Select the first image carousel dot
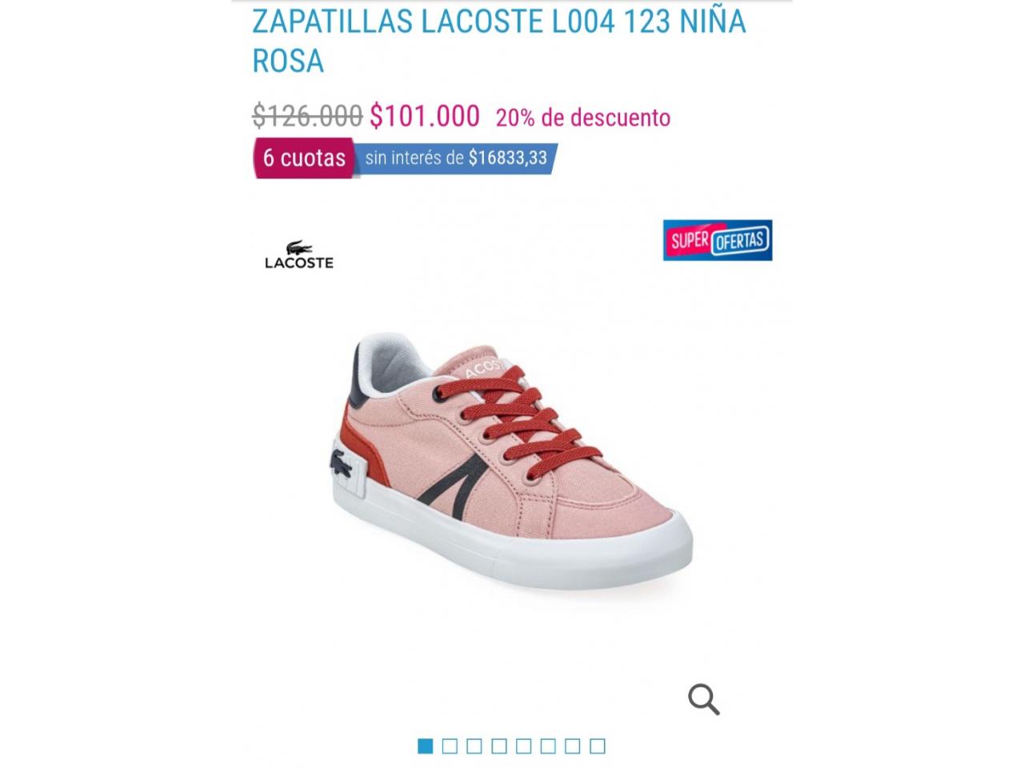This screenshot has width=1024, height=768. click(x=426, y=746)
